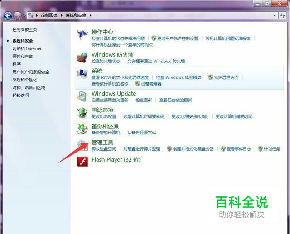Open 用户帐户和家庭安全 in sidebar

tap(31, 72)
